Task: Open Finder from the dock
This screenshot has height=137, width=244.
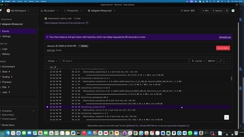Action: (x=8, y=133)
